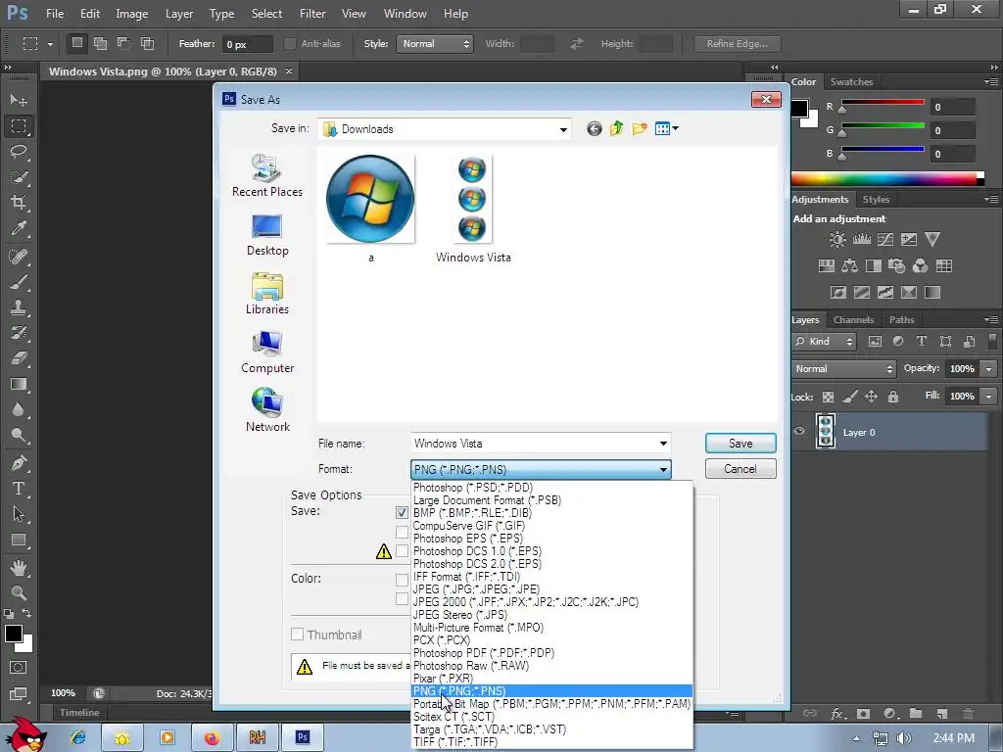Open layer Kind filter dropdown
The image size is (1003, 752).
[x=824, y=342]
